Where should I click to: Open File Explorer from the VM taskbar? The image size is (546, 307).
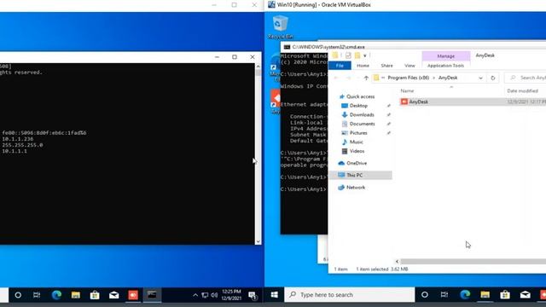coord(485,295)
